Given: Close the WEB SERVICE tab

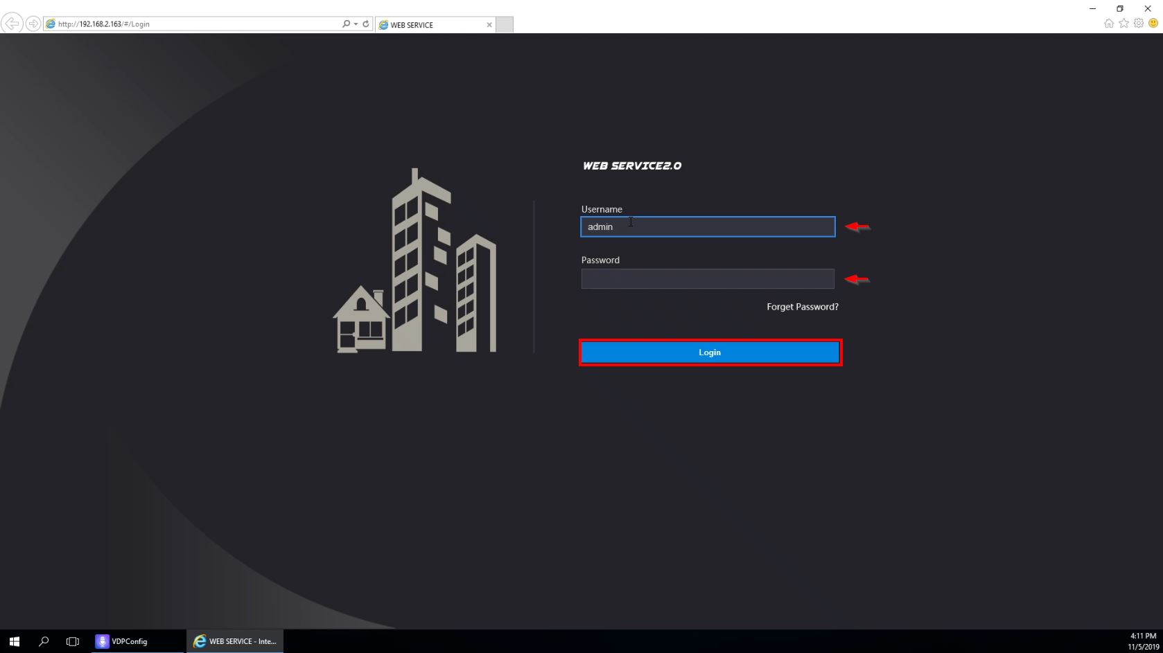Looking at the screenshot, I should click(489, 24).
